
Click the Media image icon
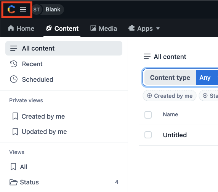[93, 28]
